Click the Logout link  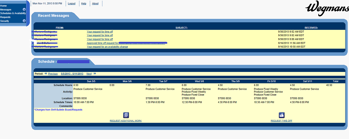(72, 3)
